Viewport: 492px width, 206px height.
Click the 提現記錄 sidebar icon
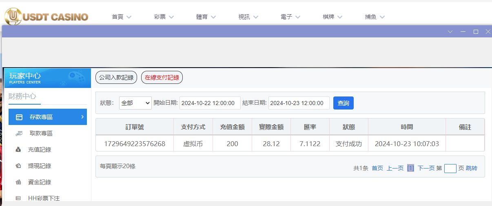pos(18,166)
